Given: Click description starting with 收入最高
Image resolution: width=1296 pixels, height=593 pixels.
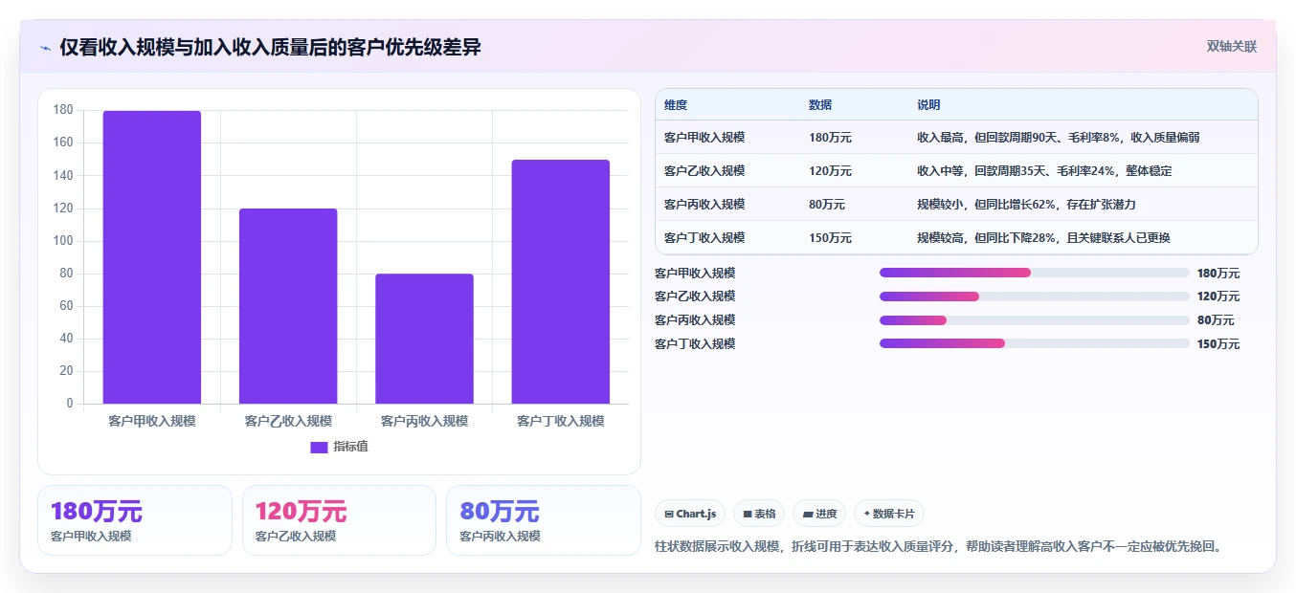Looking at the screenshot, I should [1059, 138].
